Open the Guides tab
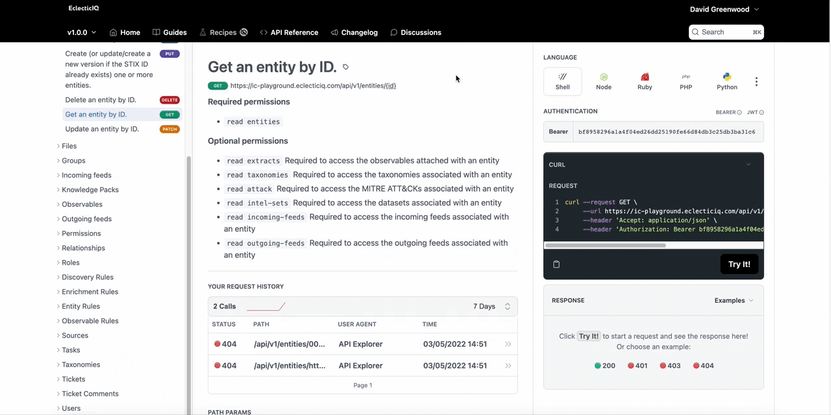This screenshot has width=831, height=415. click(169, 32)
